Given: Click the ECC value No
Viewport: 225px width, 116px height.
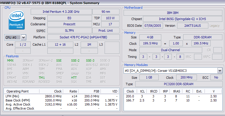Looking at the screenshot, I should [216, 77].
